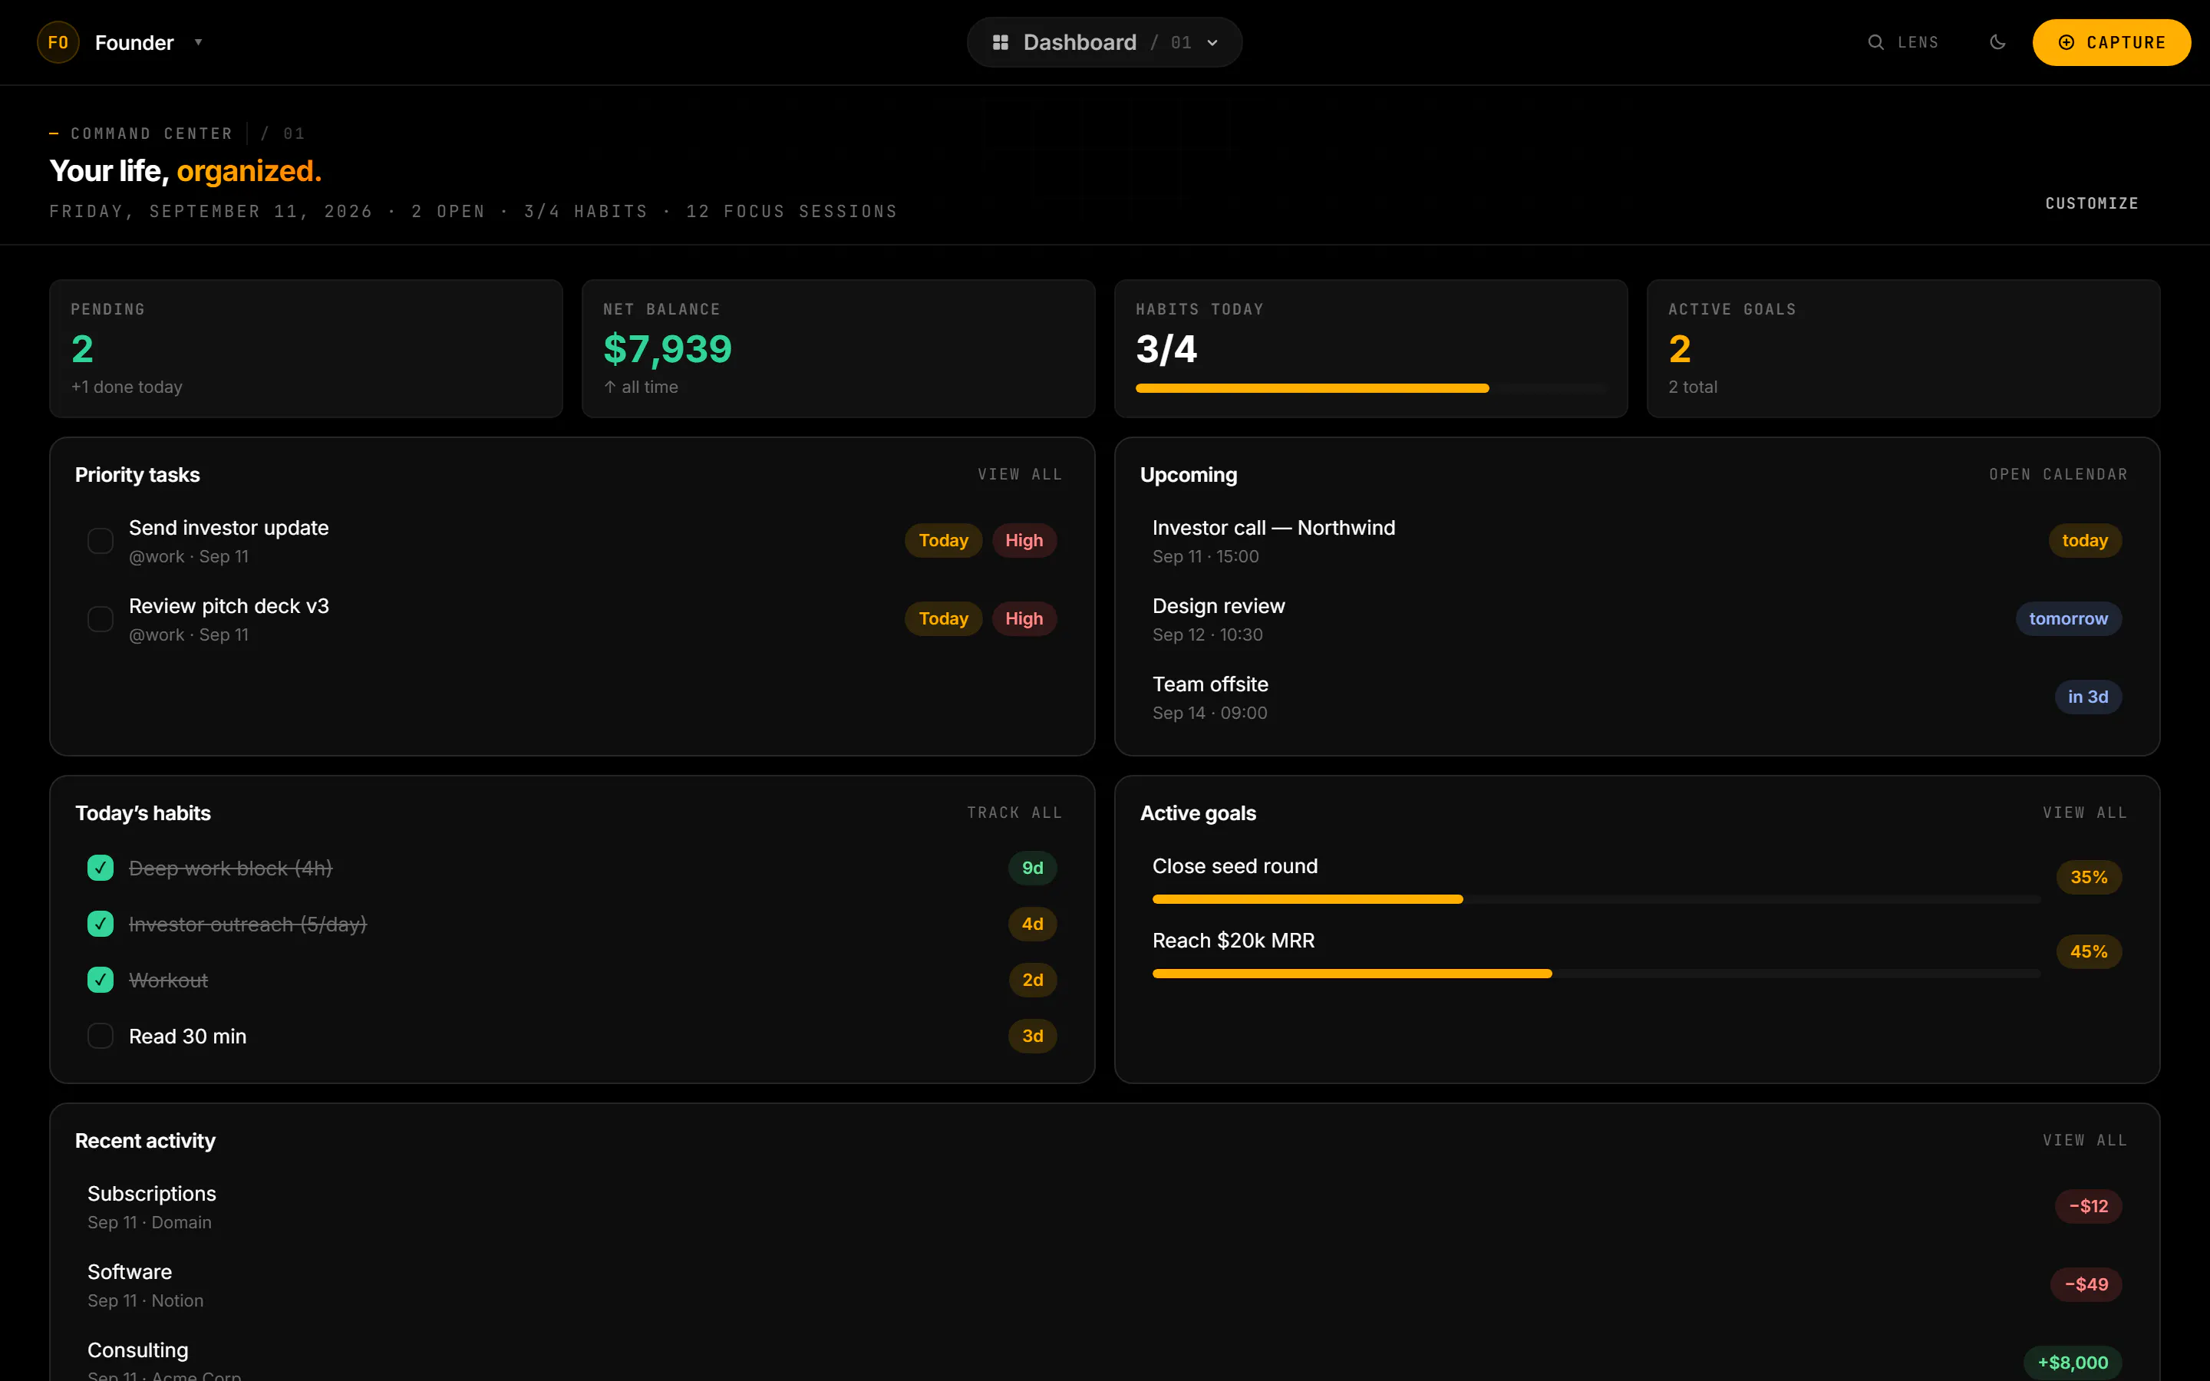The width and height of the screenshot is (2210, 1381).
Task: Click the Habits Today progress bar
Action: [x=1370, y=389]
